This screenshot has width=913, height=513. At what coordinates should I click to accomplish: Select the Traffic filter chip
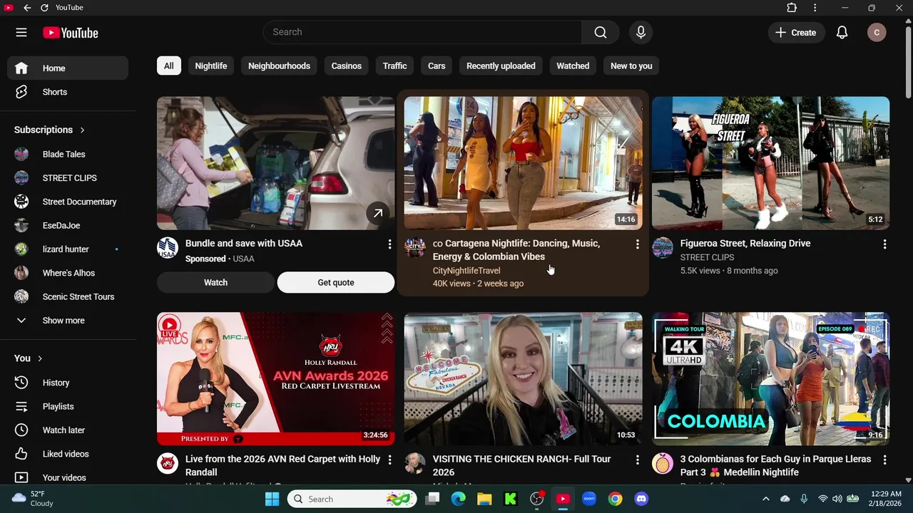[394, 66]
